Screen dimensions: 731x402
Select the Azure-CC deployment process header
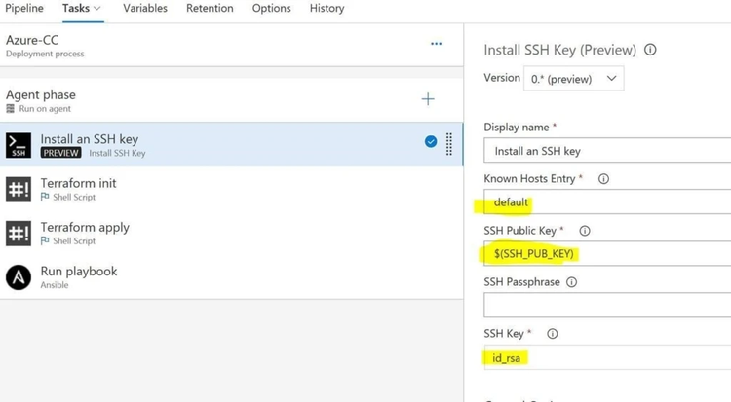coord(232,45)
